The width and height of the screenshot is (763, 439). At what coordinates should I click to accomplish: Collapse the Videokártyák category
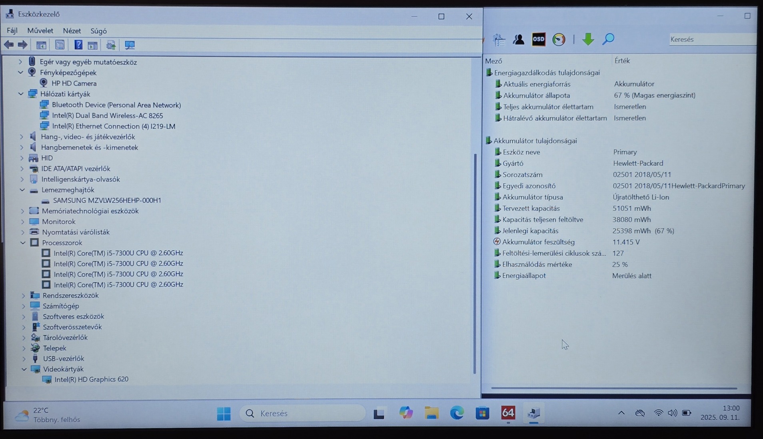[24, 369]
